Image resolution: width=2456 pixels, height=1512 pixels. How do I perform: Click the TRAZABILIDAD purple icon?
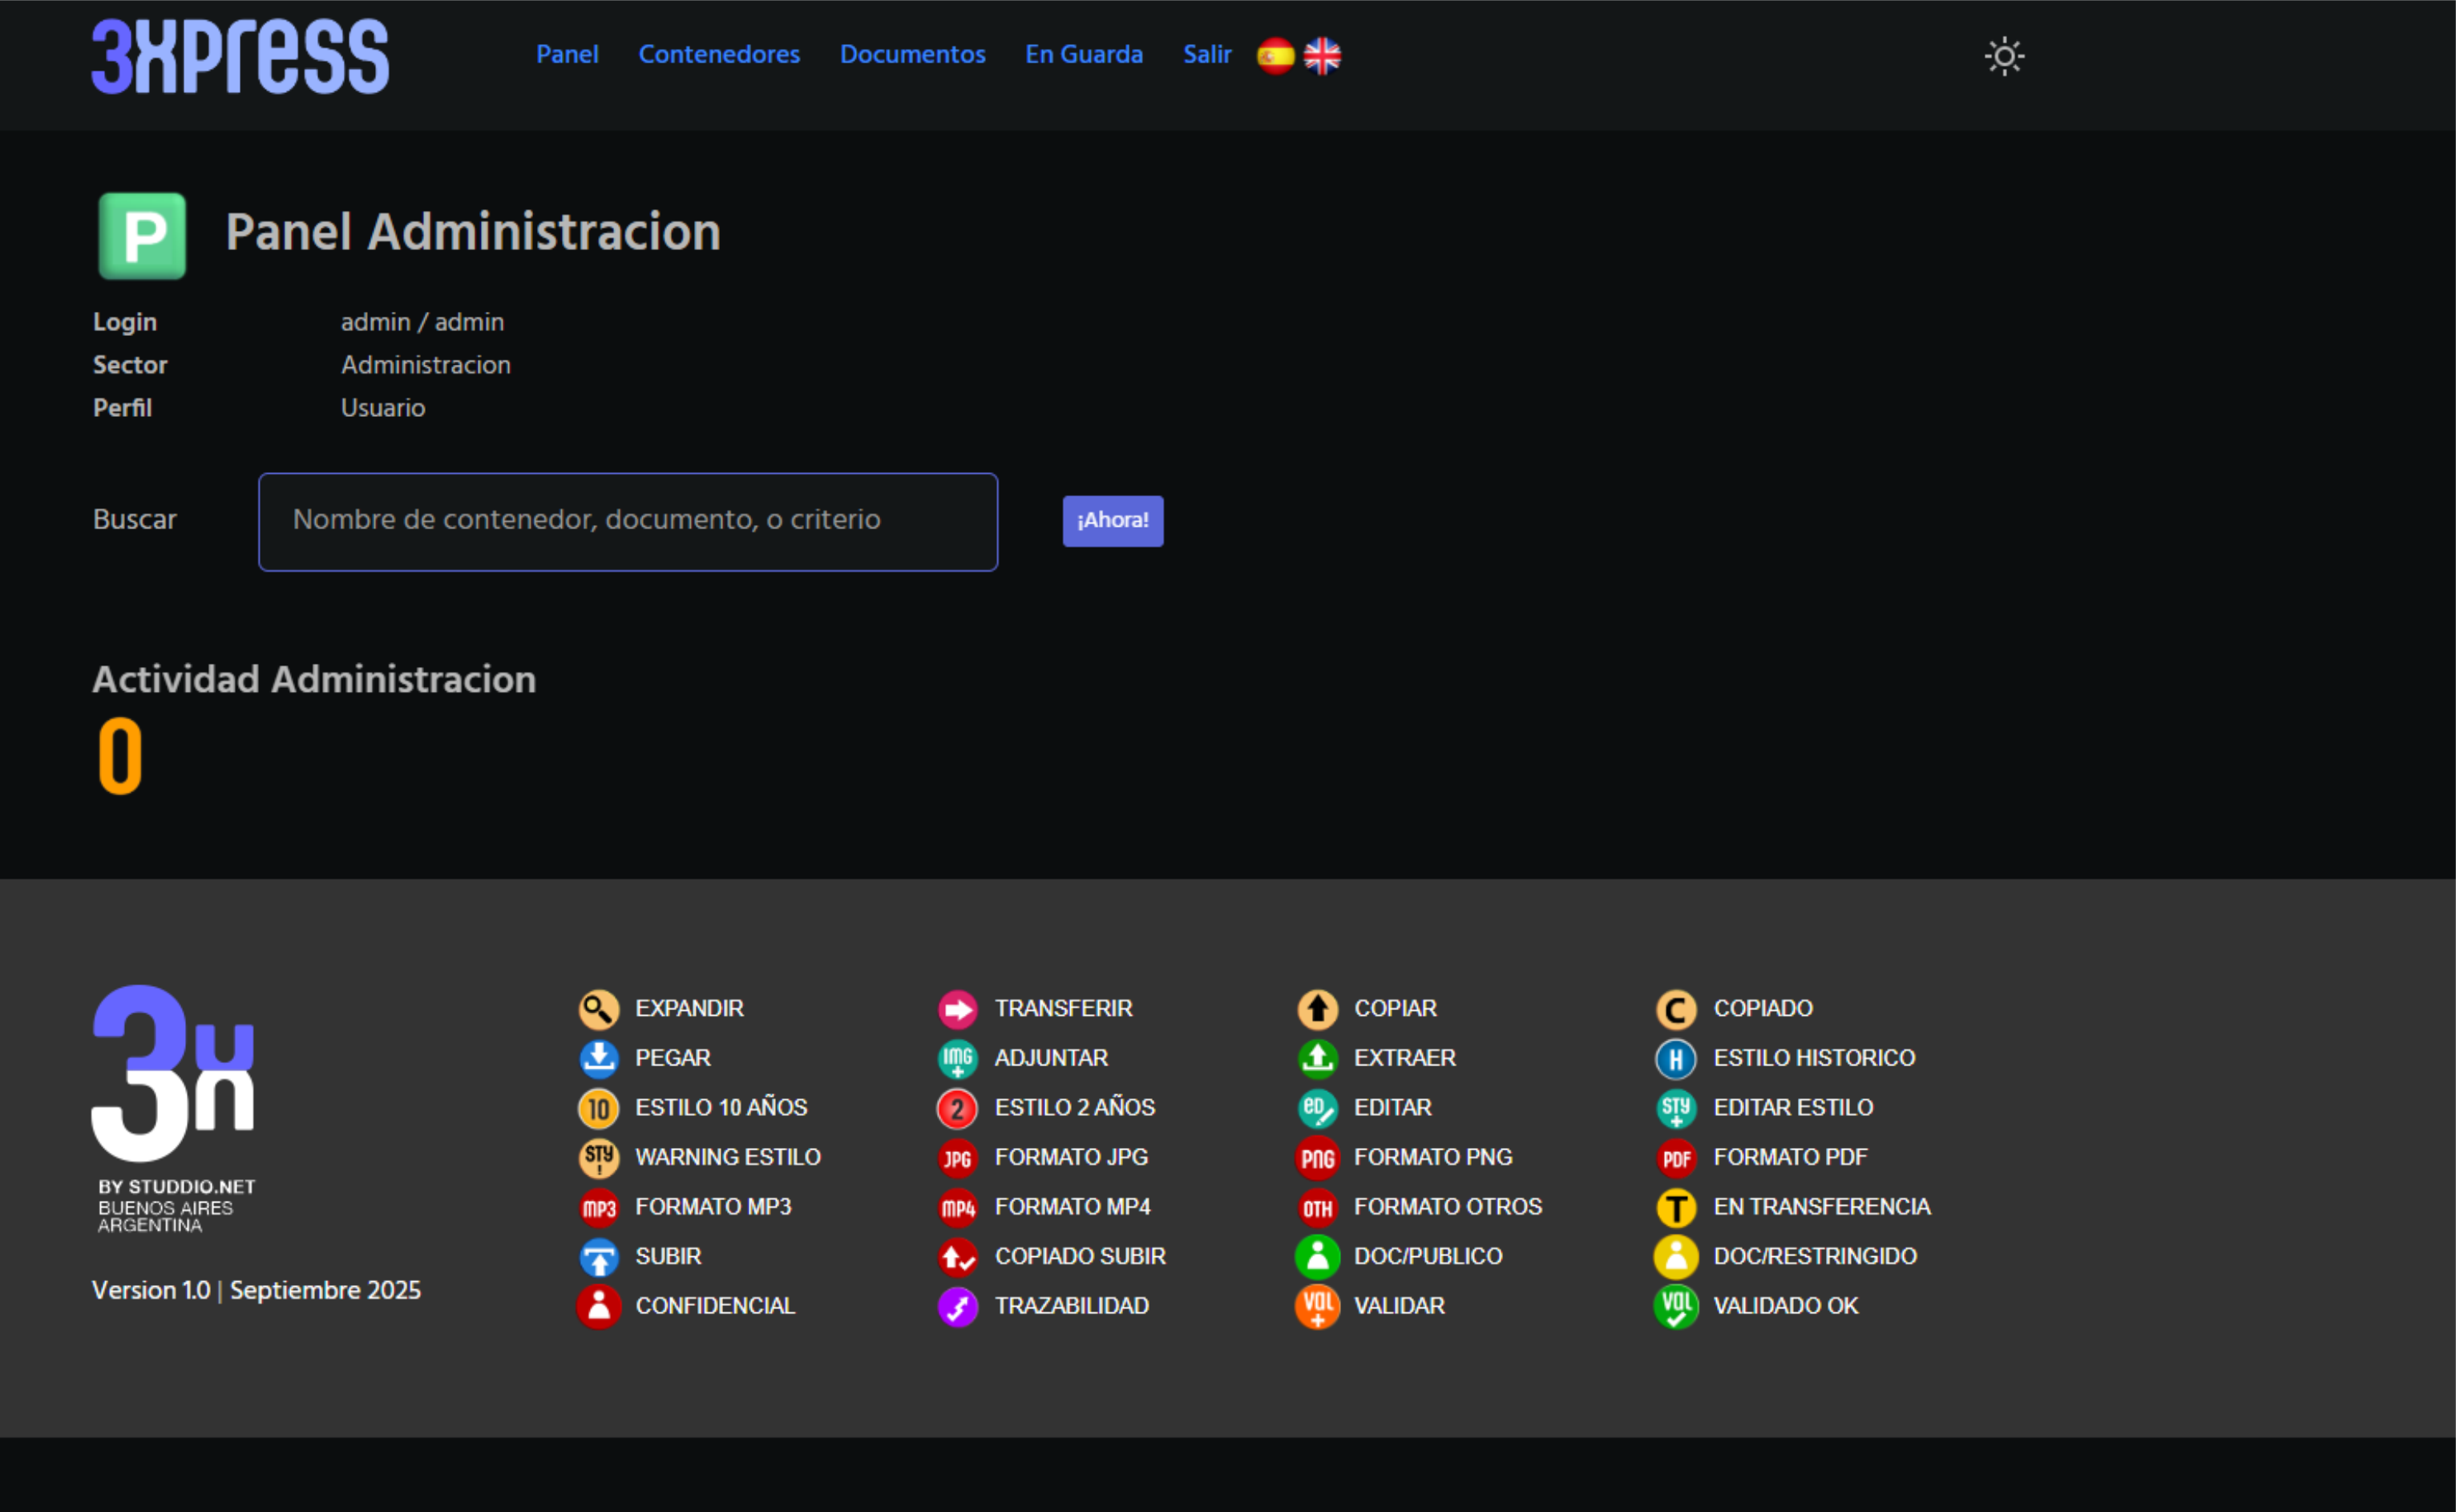[956, 1306]
